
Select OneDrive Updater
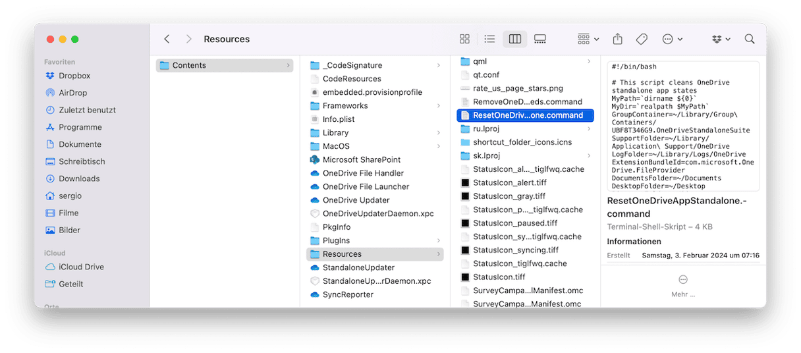[x=356, y=200]
